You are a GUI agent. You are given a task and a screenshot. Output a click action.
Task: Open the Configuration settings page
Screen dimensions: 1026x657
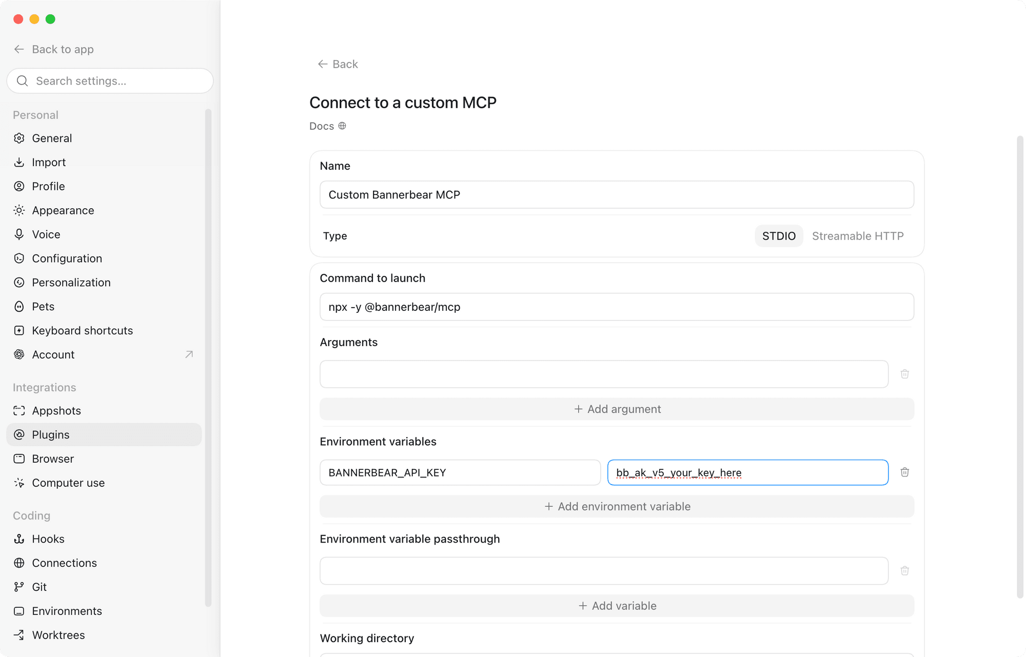click(104, 258)
